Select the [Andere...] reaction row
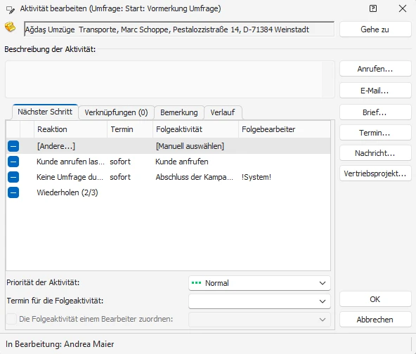Image resolution: width=416 pixels, height=354 pixels. tap(168, 146)
